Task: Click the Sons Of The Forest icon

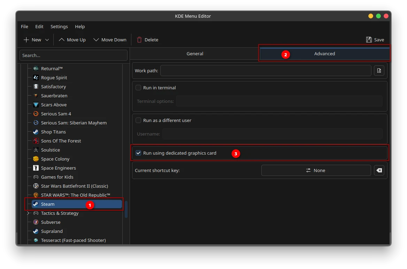Action: [x=36, y=141]
